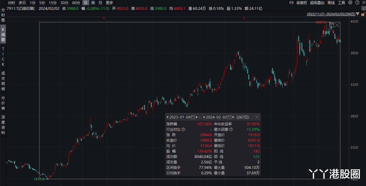Viewport: 366px width, 186px height.
Task: Open 成交明细 in left sidebar
Action: [x=3, y=81]
